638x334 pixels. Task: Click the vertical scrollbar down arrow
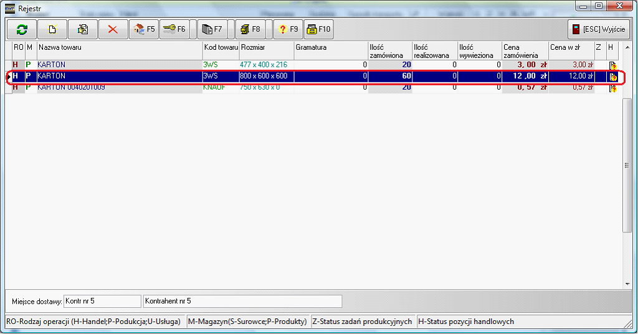(x=627, y=284)
